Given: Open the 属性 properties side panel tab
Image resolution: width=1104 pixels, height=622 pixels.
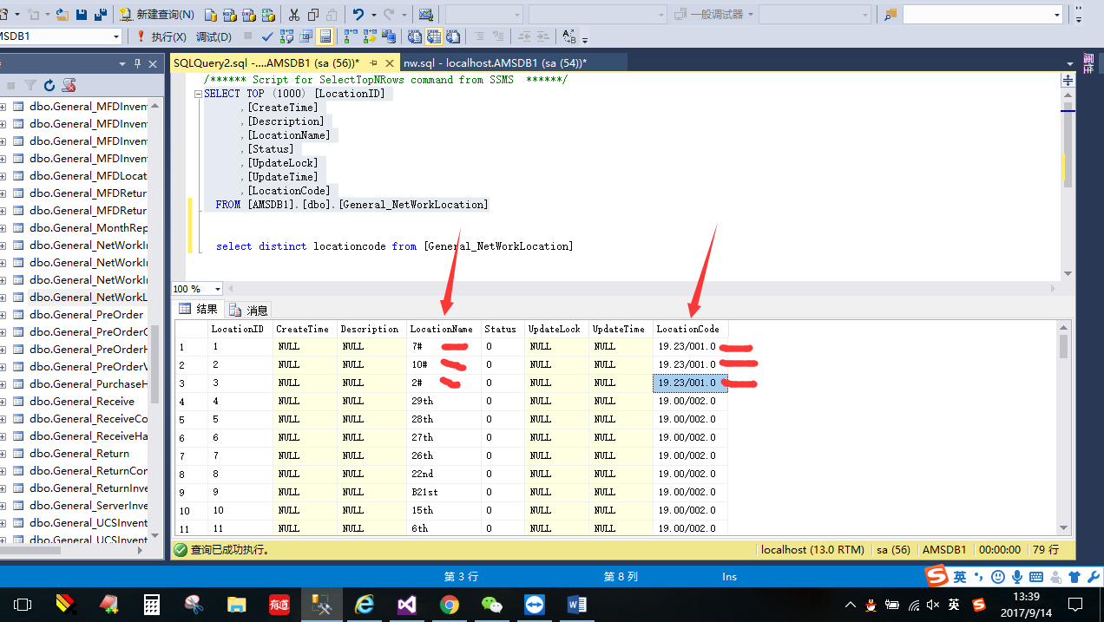Looking at the screenshot, I should point(1088,62).
